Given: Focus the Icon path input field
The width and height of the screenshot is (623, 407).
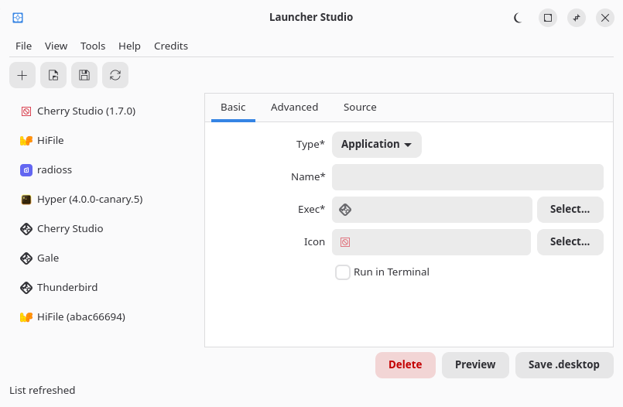Looking at the screenshot, I should coord(432,242).
